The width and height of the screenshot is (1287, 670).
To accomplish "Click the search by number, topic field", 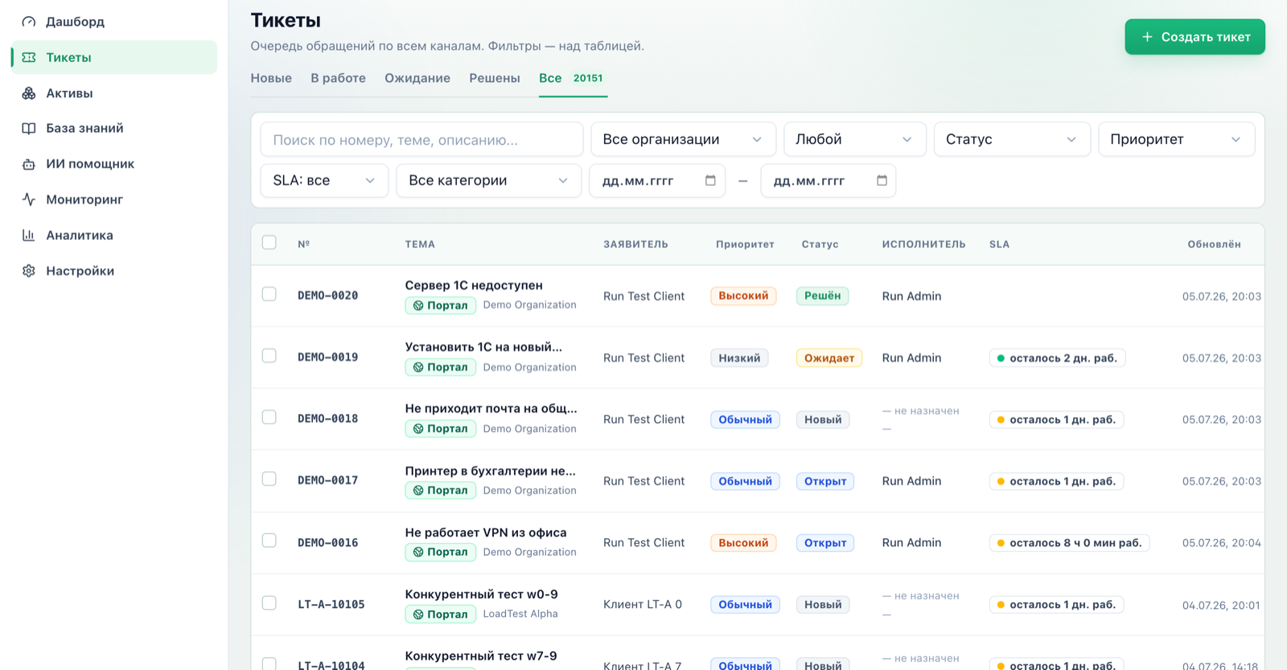I will click(x=421, y=139).
